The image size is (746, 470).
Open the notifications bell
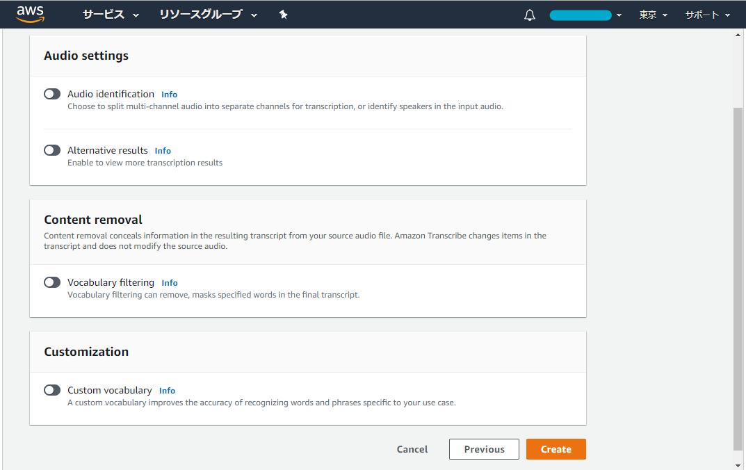(530, 15)
